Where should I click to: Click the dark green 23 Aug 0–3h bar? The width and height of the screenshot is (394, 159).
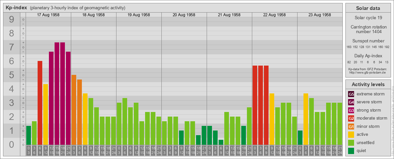tap(300, 138)
